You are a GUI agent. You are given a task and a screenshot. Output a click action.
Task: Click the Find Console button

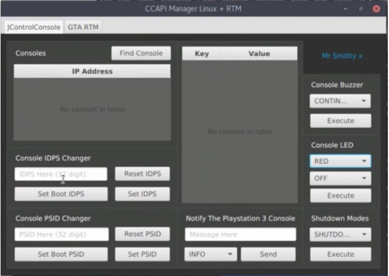[x=141, y=53]
